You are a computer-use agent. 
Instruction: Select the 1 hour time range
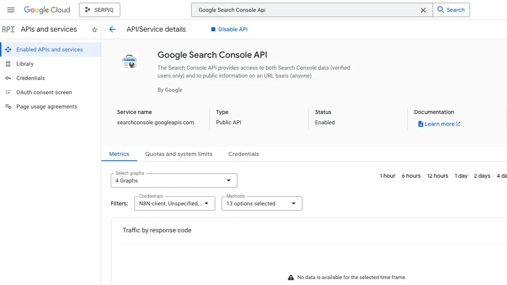pos(387,176)
